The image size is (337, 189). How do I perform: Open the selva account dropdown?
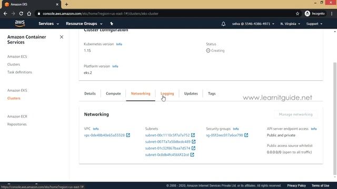253,24
